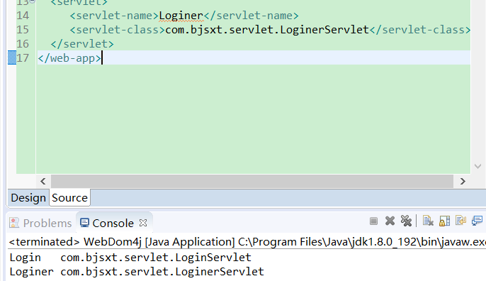Image resolution: width=486 pixels, height=281 pixels.
Task: Click the Problems view icon
Action: pyautogui.click(x=14, y=223)
